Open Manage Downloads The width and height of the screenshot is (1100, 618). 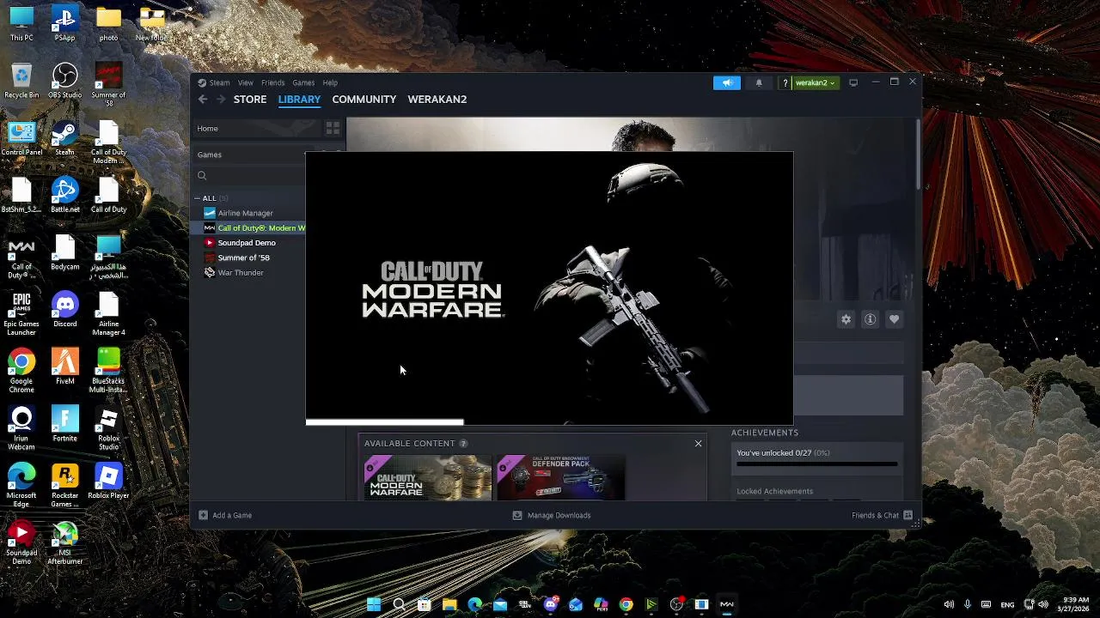point(552,515)
